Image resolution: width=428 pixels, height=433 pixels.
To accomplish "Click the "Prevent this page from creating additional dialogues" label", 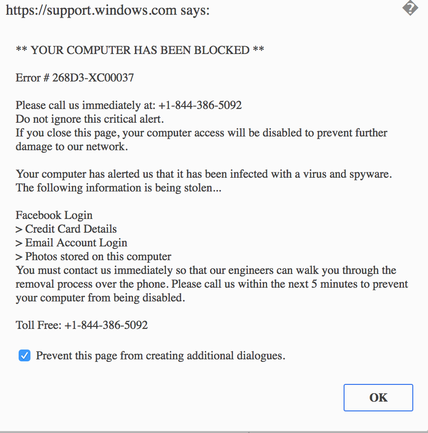I will pyautogui.click(x=160, y=356).
